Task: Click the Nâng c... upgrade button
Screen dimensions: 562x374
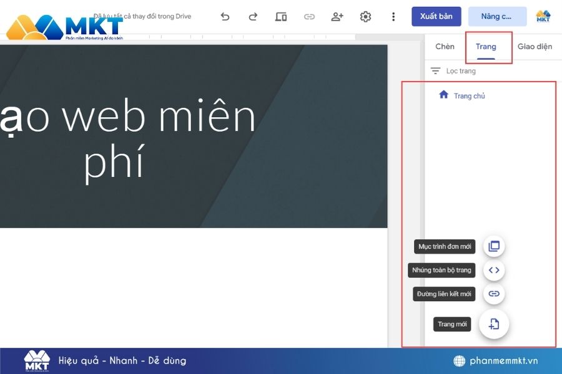Action: 497,16
